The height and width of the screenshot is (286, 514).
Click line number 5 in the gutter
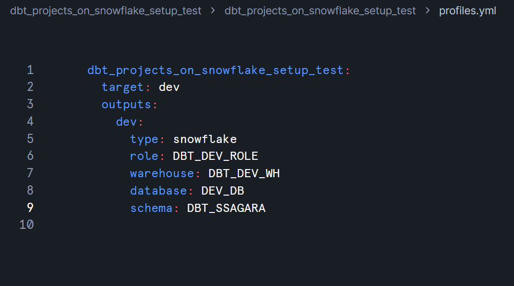(30, 139)
